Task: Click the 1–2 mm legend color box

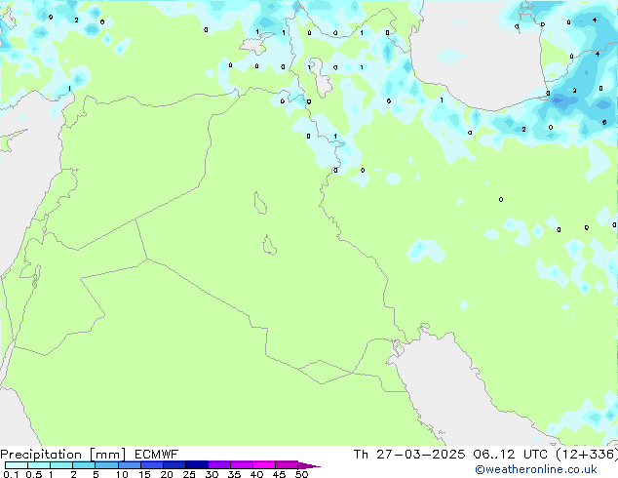Action: coord(61,465)
